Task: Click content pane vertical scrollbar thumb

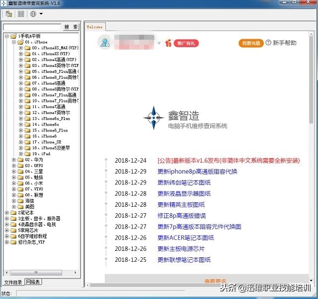Action: click(x=311, y=79)
